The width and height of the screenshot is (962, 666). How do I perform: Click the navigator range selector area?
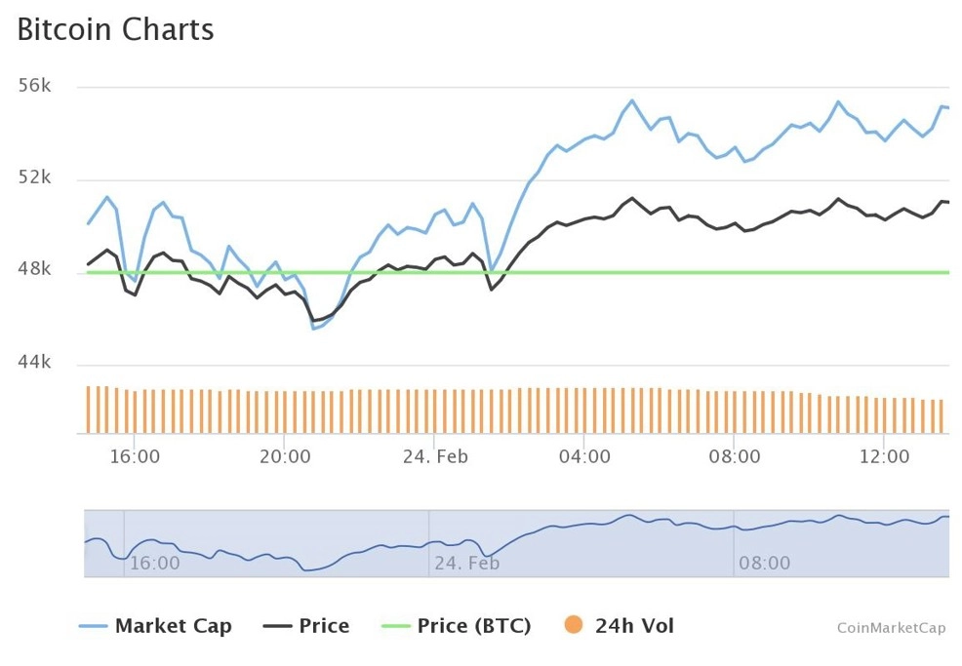516,543
